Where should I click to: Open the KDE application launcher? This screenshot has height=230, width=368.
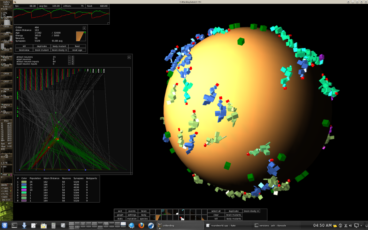(6, 225)
